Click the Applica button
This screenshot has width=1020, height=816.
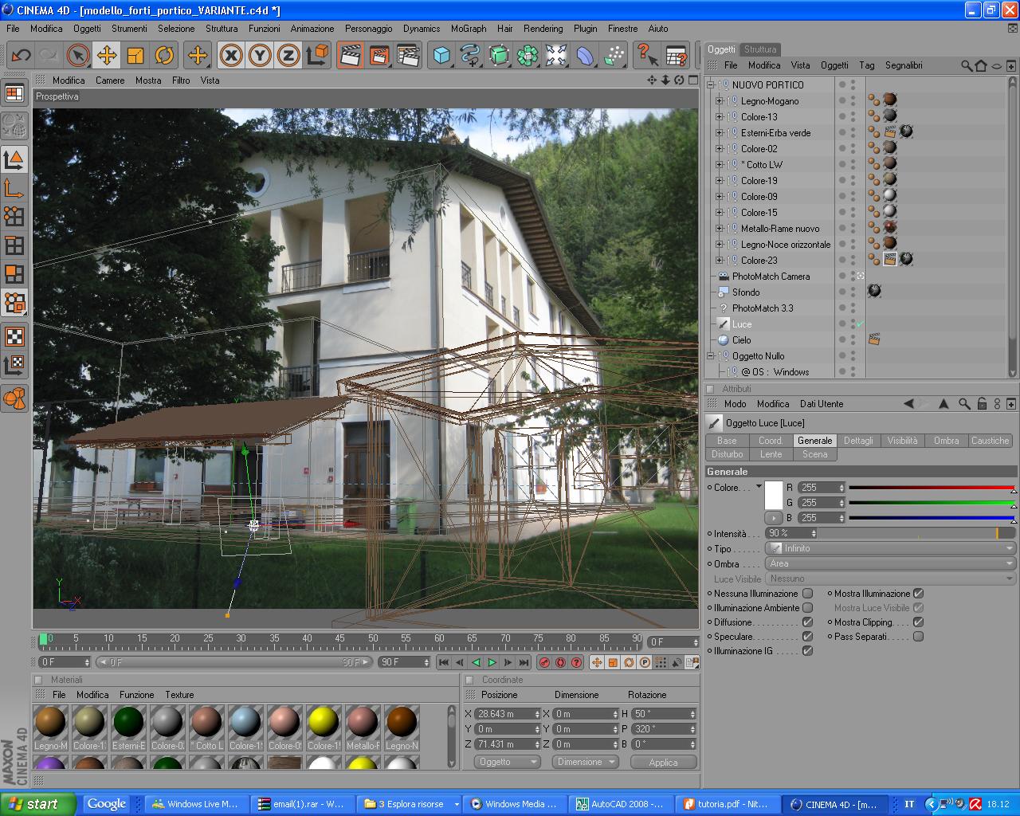click(x=663, y=762)
